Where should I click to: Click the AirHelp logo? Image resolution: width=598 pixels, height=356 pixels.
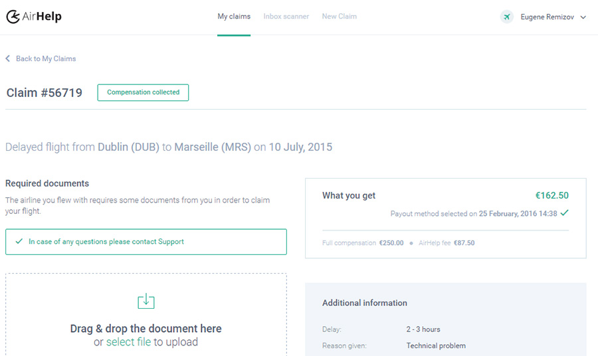(x=34, y=17)
